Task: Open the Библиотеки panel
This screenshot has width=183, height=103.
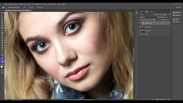Action: pos(177,12)
